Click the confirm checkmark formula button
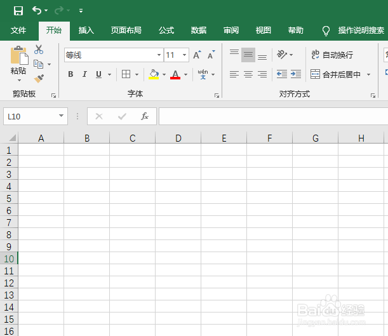Image resolution: width=388 pixels, height=336 pixels. (122, 116)
